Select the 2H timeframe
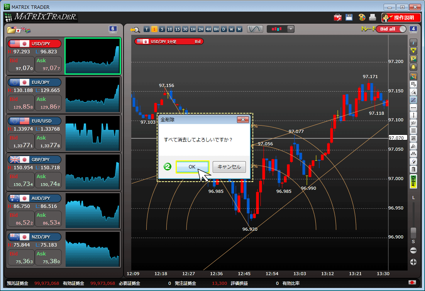 pyautogui.click(x=201, y=29)
